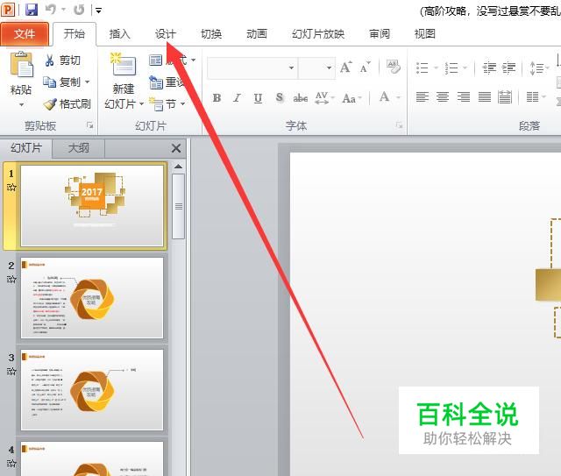The width and height of the screenshot is (561, 476).
Task: Open the 字体 dialog launcher
Action: coord(399,125)
